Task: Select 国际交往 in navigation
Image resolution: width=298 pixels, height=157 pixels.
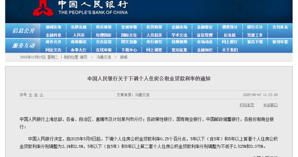Action: (129, 35)
